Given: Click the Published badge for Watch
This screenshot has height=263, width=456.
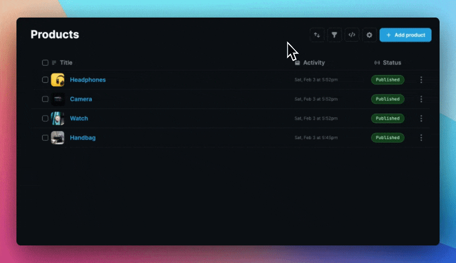Looking at the screenshot, I should [x=387, y=118].
